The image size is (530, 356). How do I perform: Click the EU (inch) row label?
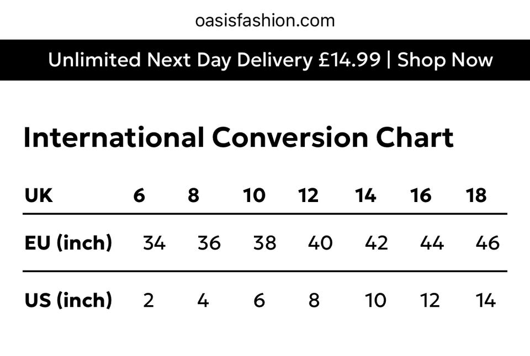(x=68, y=242)
